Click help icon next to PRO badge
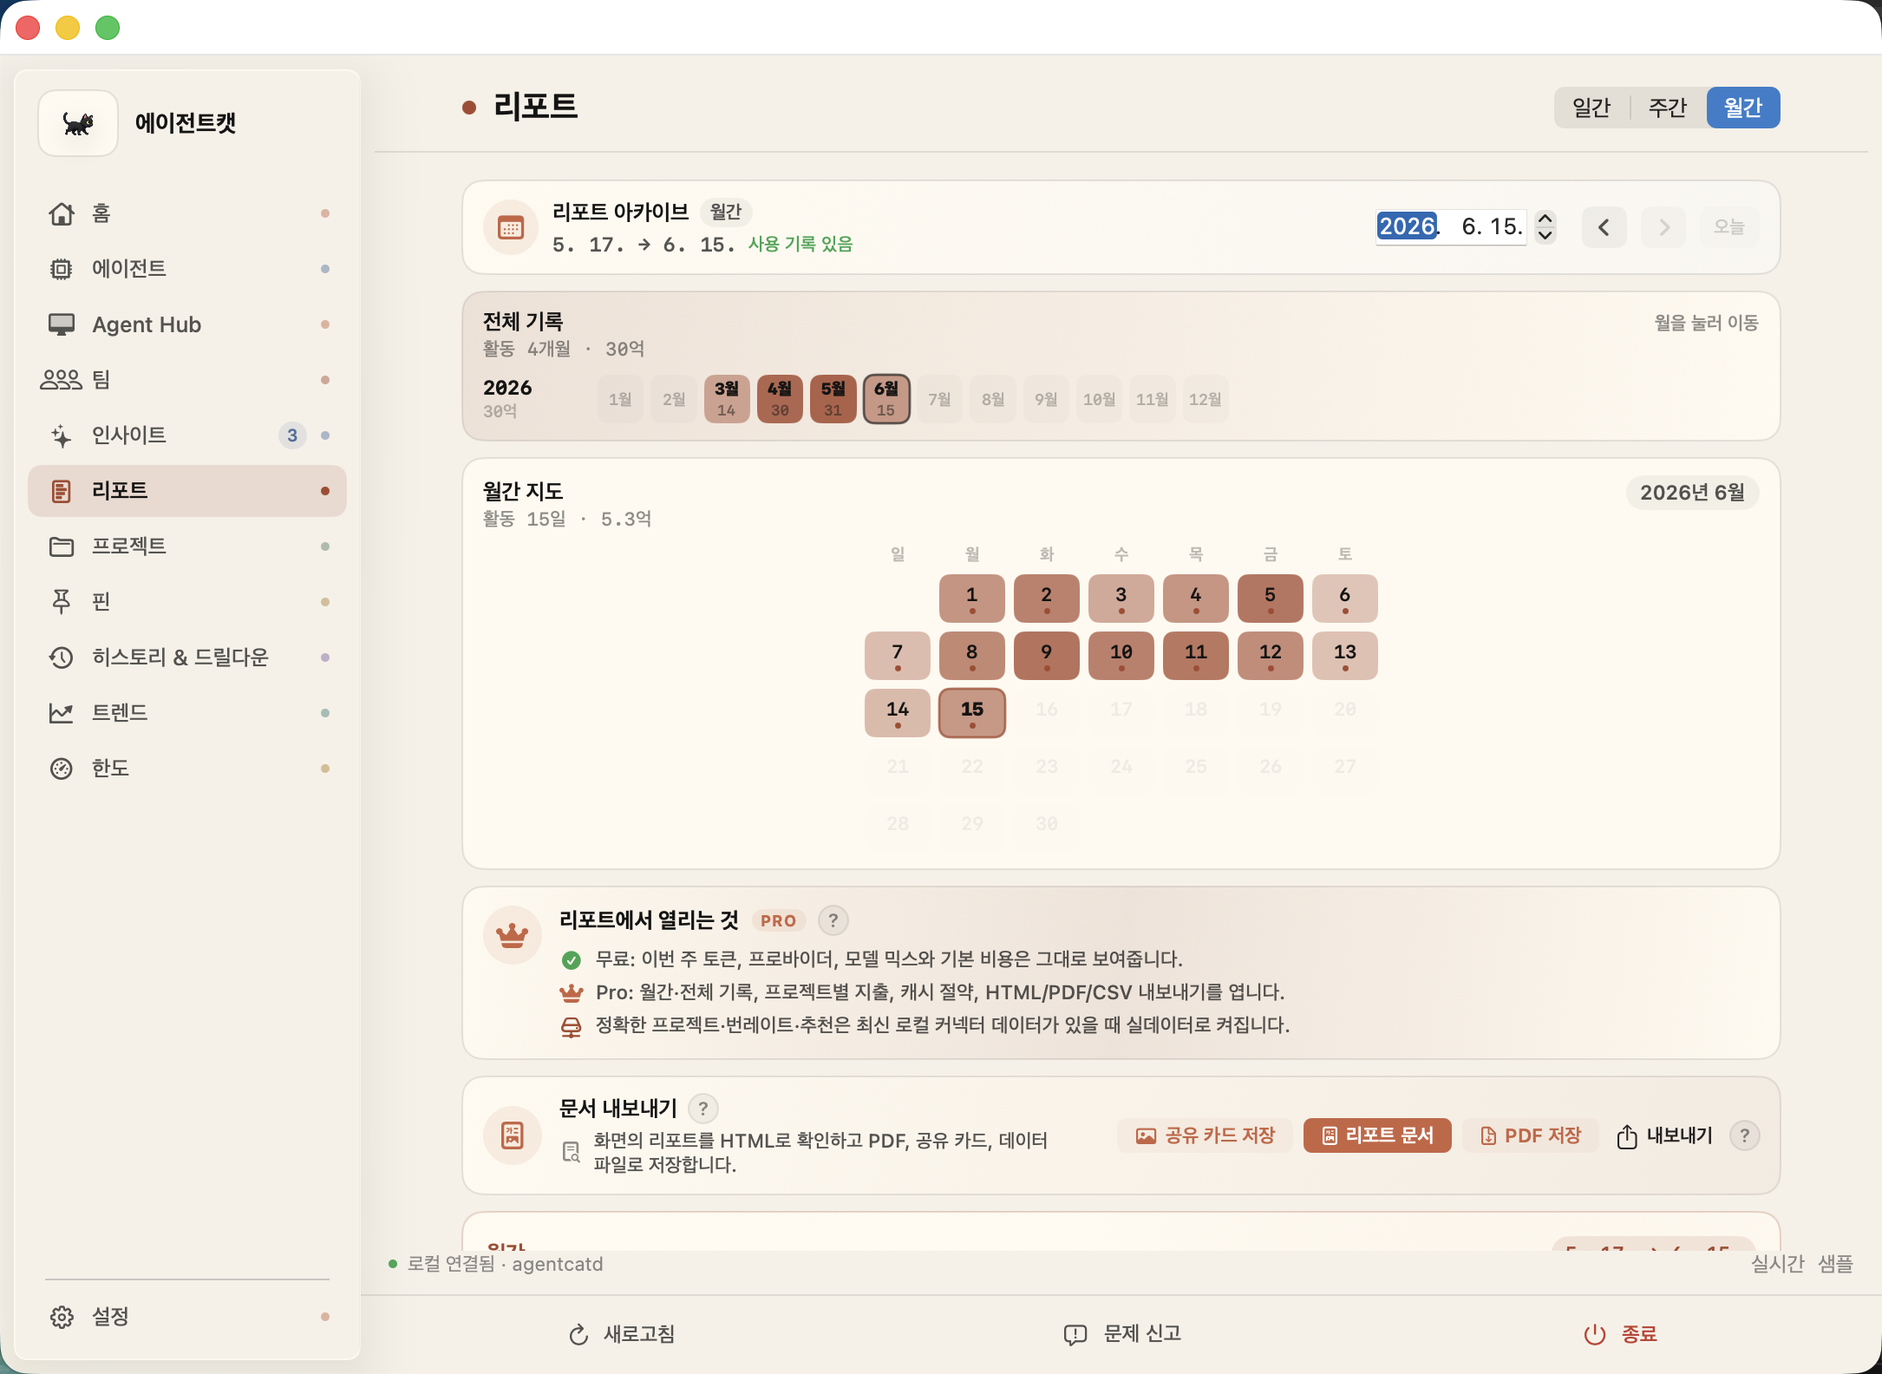 833,920
